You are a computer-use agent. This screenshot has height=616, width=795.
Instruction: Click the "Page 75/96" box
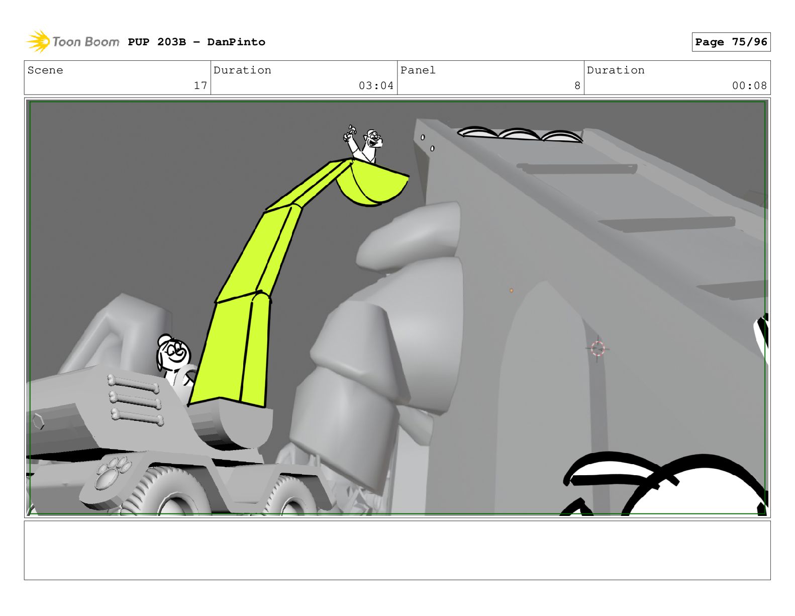(731, 42)
